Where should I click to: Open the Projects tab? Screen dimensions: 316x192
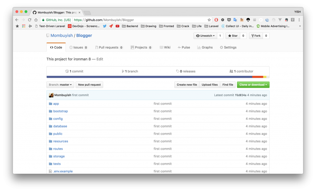pyautogui.click(x=141, y=48)
